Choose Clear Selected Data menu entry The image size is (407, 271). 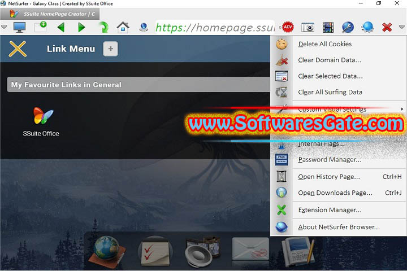[338, 76]
